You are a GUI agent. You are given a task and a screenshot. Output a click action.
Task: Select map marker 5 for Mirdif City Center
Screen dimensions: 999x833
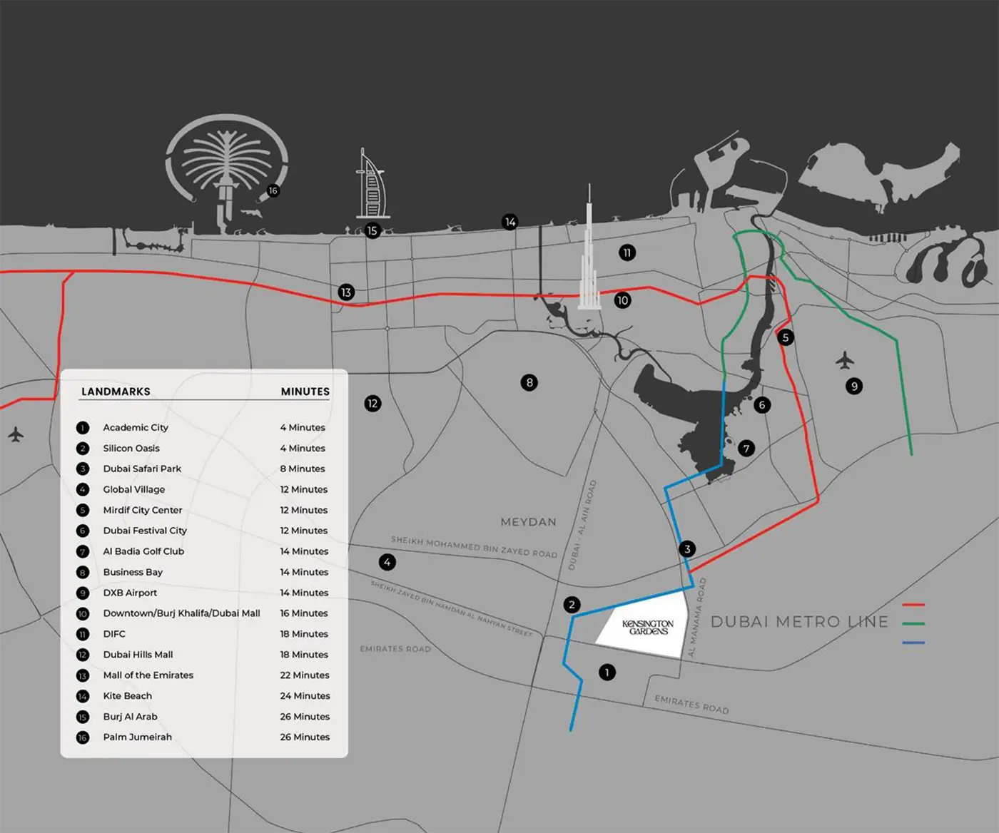pyautogui.click(x=786, y=337)
